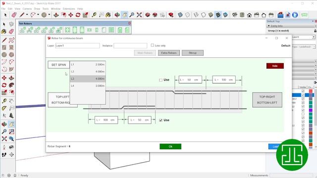Click TOP-RIGHT BOTTOM-LEFT button
Viewport: 317px width, 178px height.
click(x=267, y=100)
